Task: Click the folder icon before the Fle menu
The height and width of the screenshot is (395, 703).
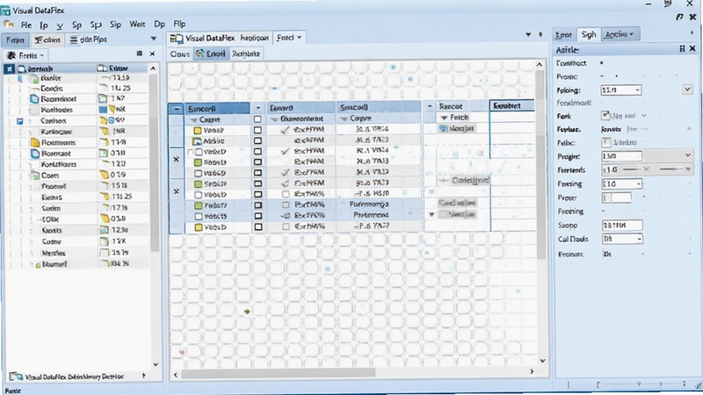Action: coord(8,25)
